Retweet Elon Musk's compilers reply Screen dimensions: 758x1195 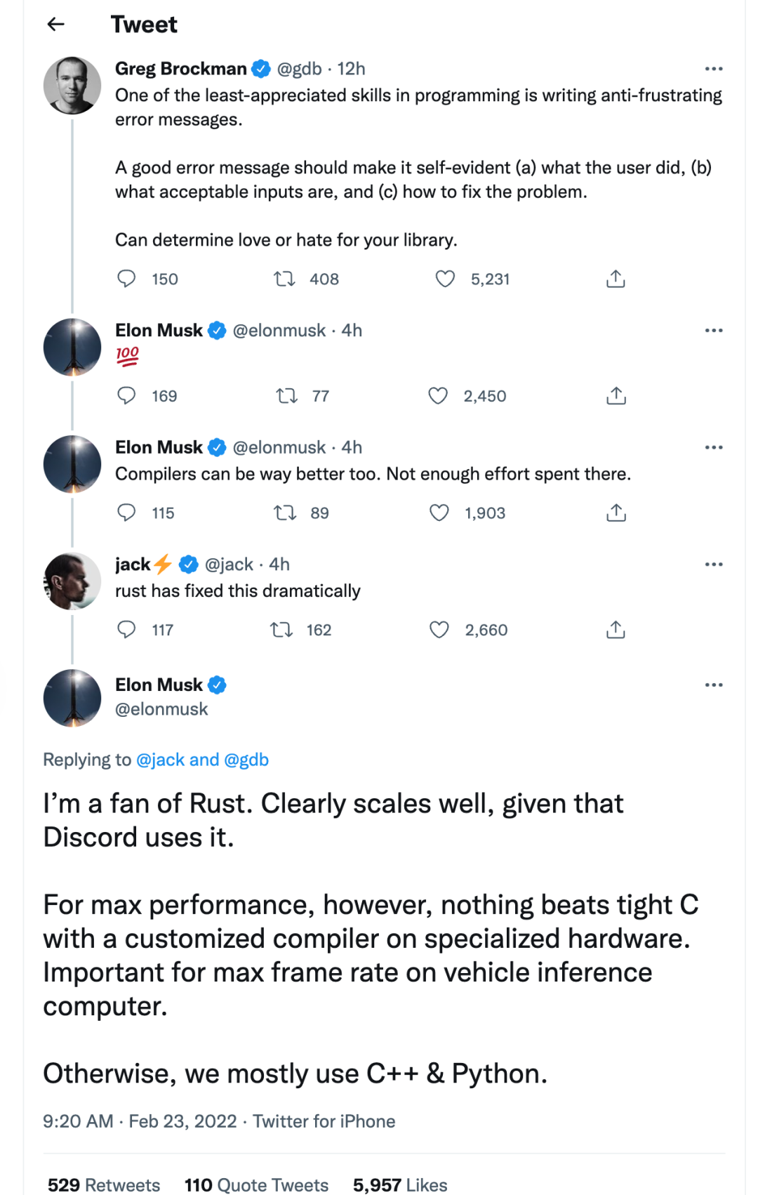(285, 513)
